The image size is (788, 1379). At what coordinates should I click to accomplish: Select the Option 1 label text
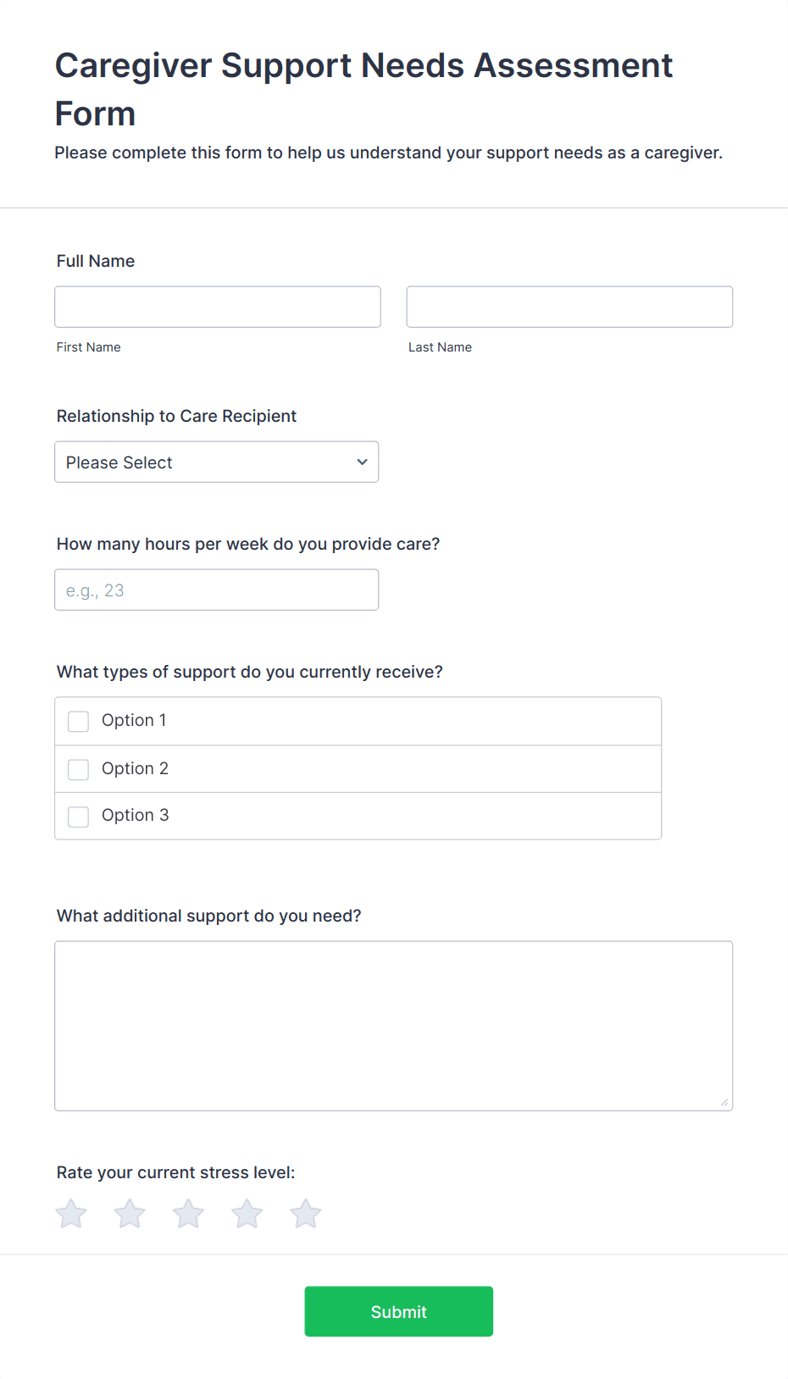click(x=134, y=720)
